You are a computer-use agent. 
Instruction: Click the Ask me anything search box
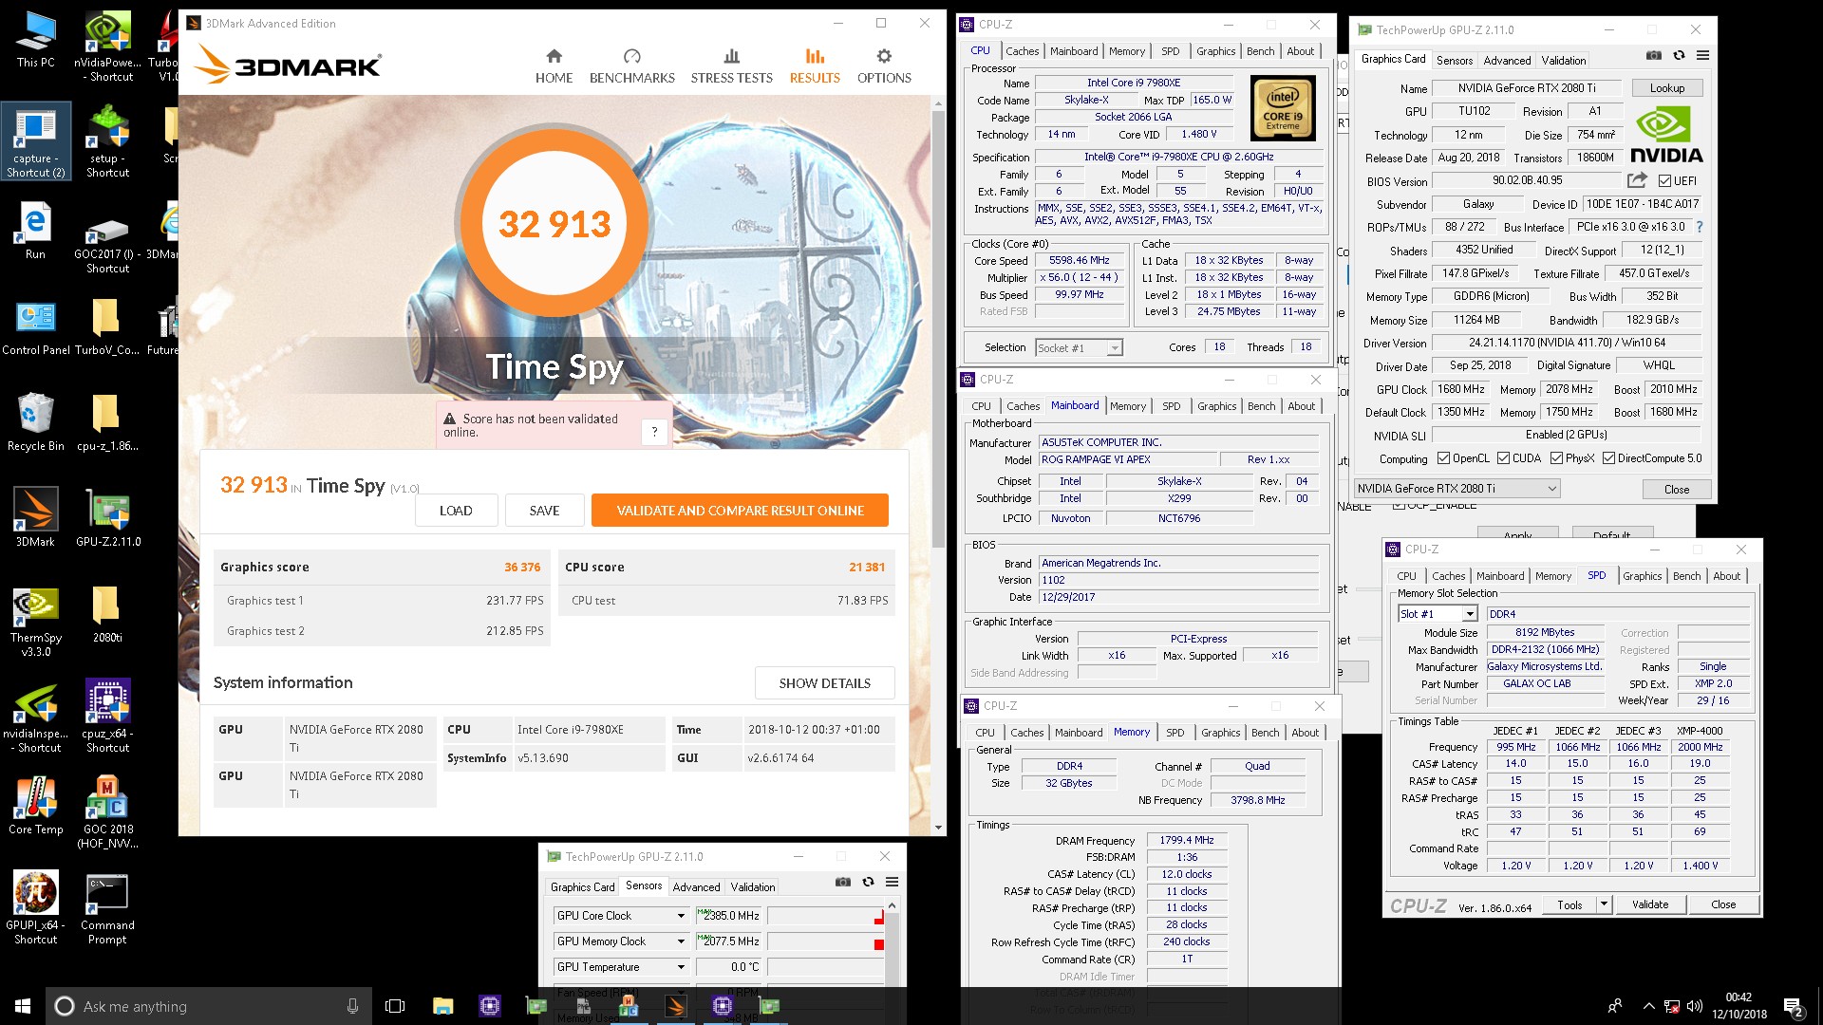coord(209,1006)
